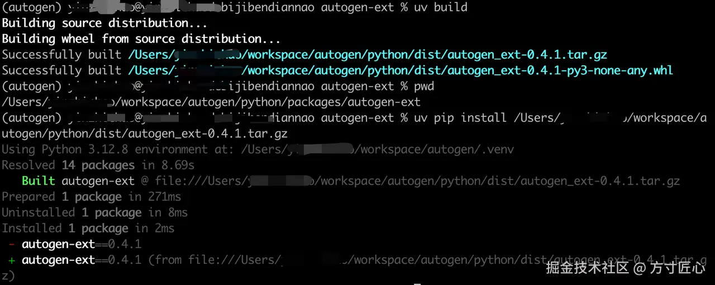The image size is (715, 285).
Task: Click the green "Built" status word
Action: pyautogui.click(x=39, y=181)
